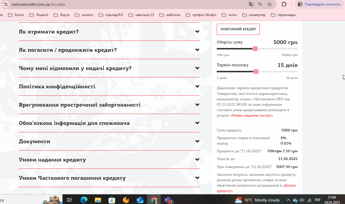Viewport: 345px width, 204px height.
Task: Open the монети bookmarks folder
Action: (84, 15)
